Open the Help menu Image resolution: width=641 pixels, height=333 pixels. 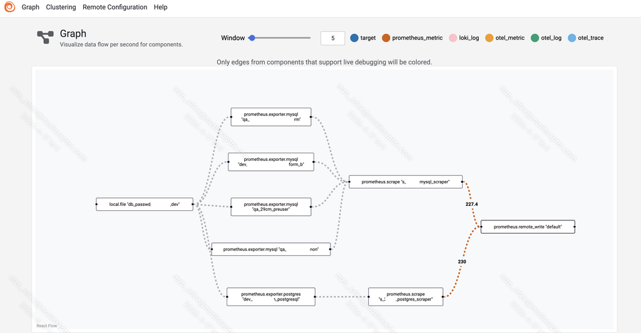point(161,7)
